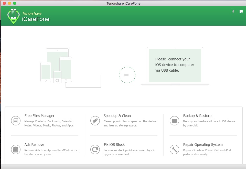Click the Ads Remove trash icon
Screen dimensions: 246x169
[16, 149]
